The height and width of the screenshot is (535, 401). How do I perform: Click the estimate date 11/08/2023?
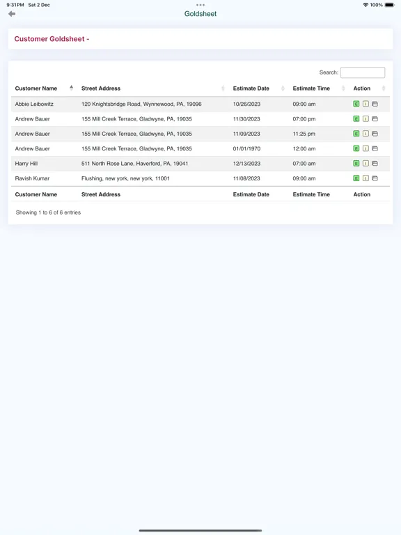246,178
